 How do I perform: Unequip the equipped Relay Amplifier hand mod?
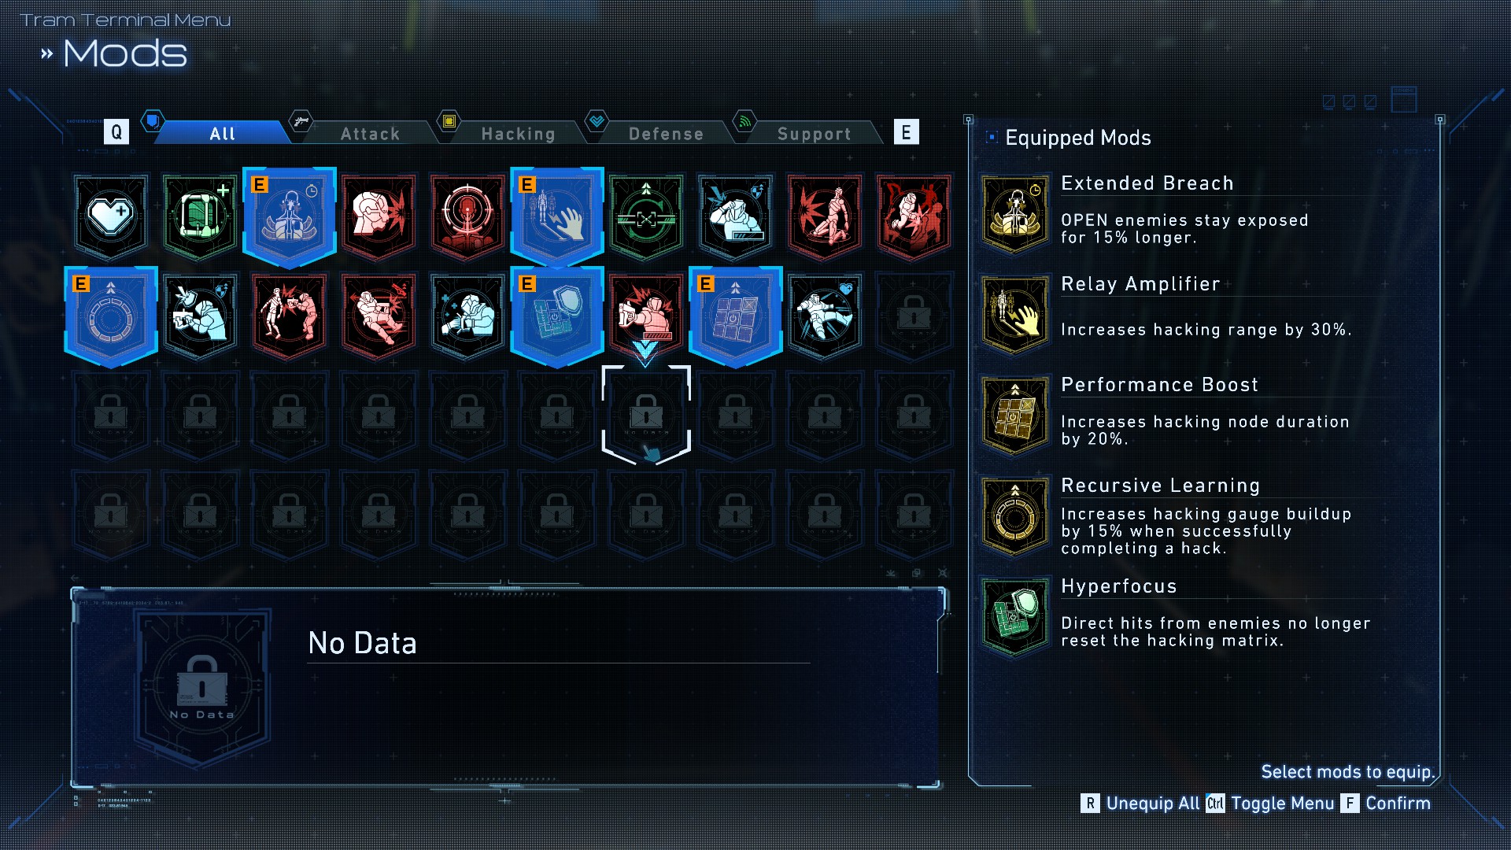(x=557, y=216)
